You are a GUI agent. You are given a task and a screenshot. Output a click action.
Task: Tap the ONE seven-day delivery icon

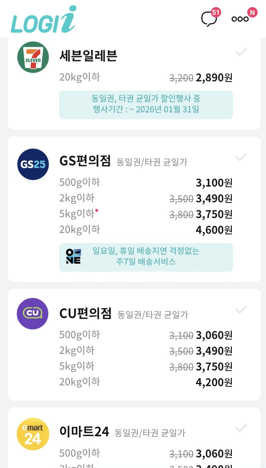(73, 257)
